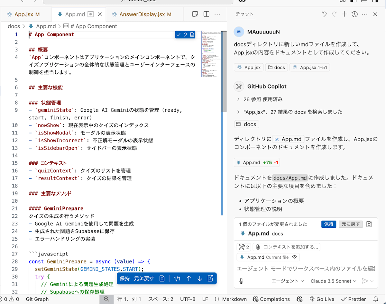Open changes in diff editor from floating toolbar
The width and height of the screenshot is (386, 304).
pyautogui.click(x=210, y=279)
